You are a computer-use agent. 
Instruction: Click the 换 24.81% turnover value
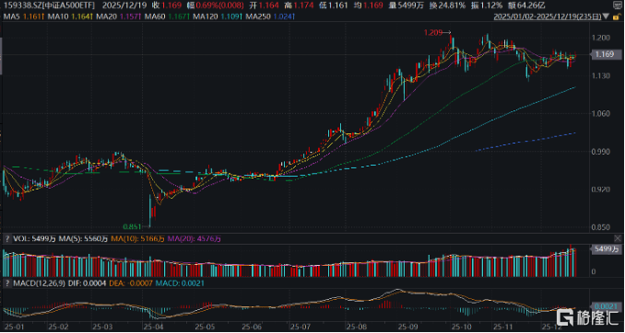pos(446,6)
